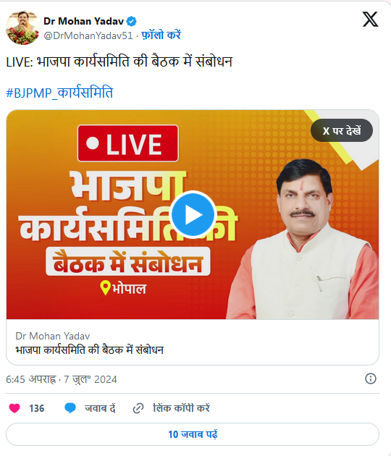Screen dimensions: 391x456
Task: Click the 136 likes count
Action: tap(37, 408)
